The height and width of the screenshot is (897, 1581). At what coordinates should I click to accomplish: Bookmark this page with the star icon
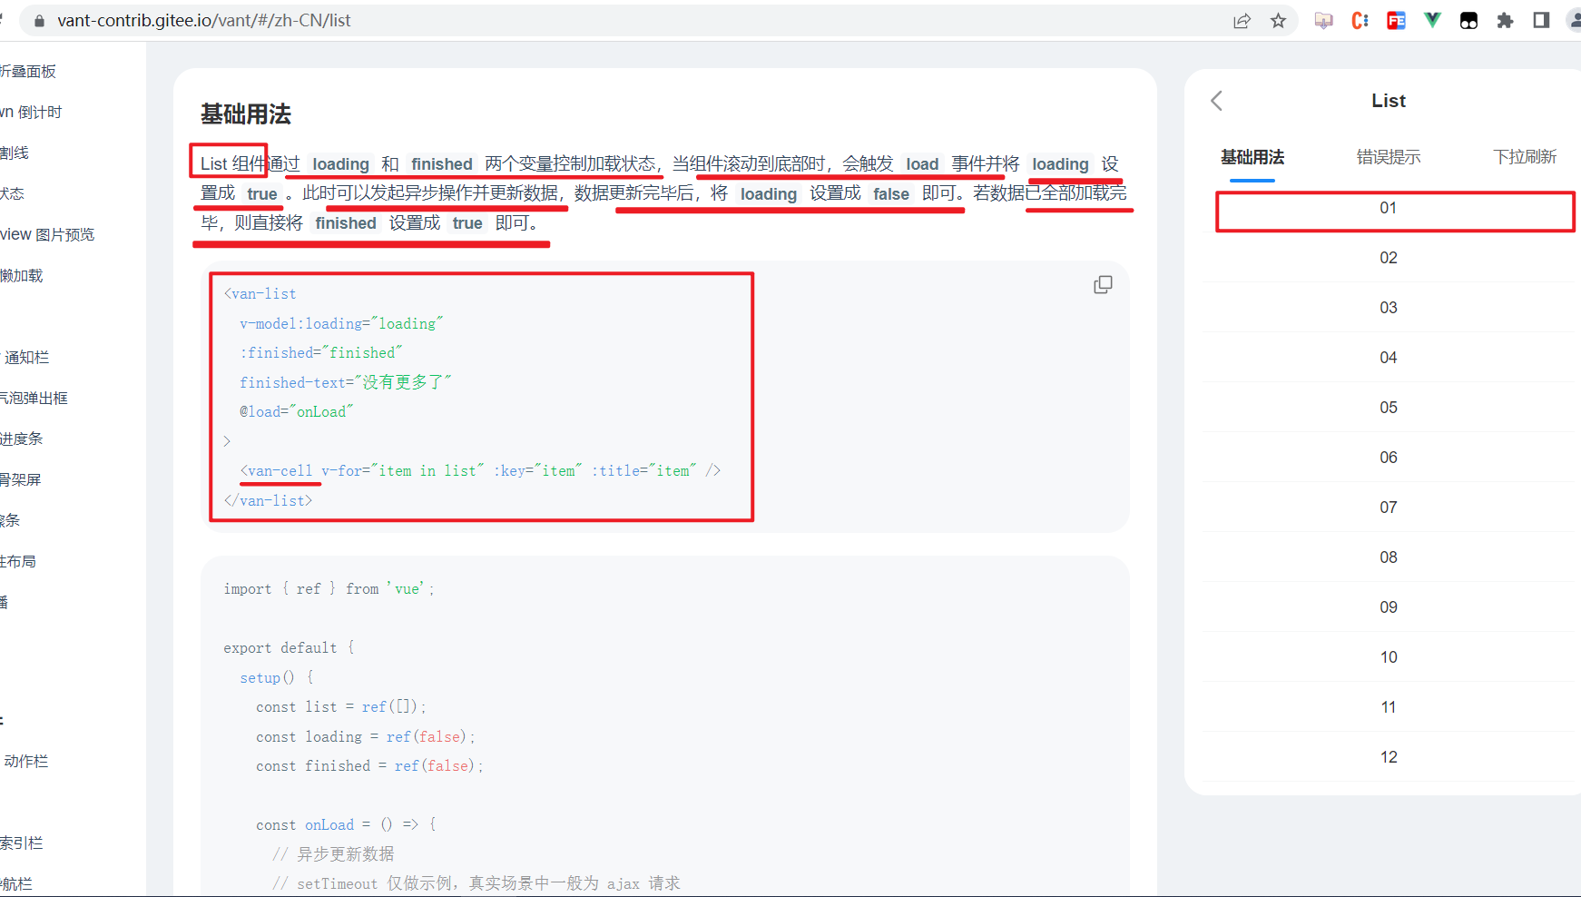[1278, 21]
